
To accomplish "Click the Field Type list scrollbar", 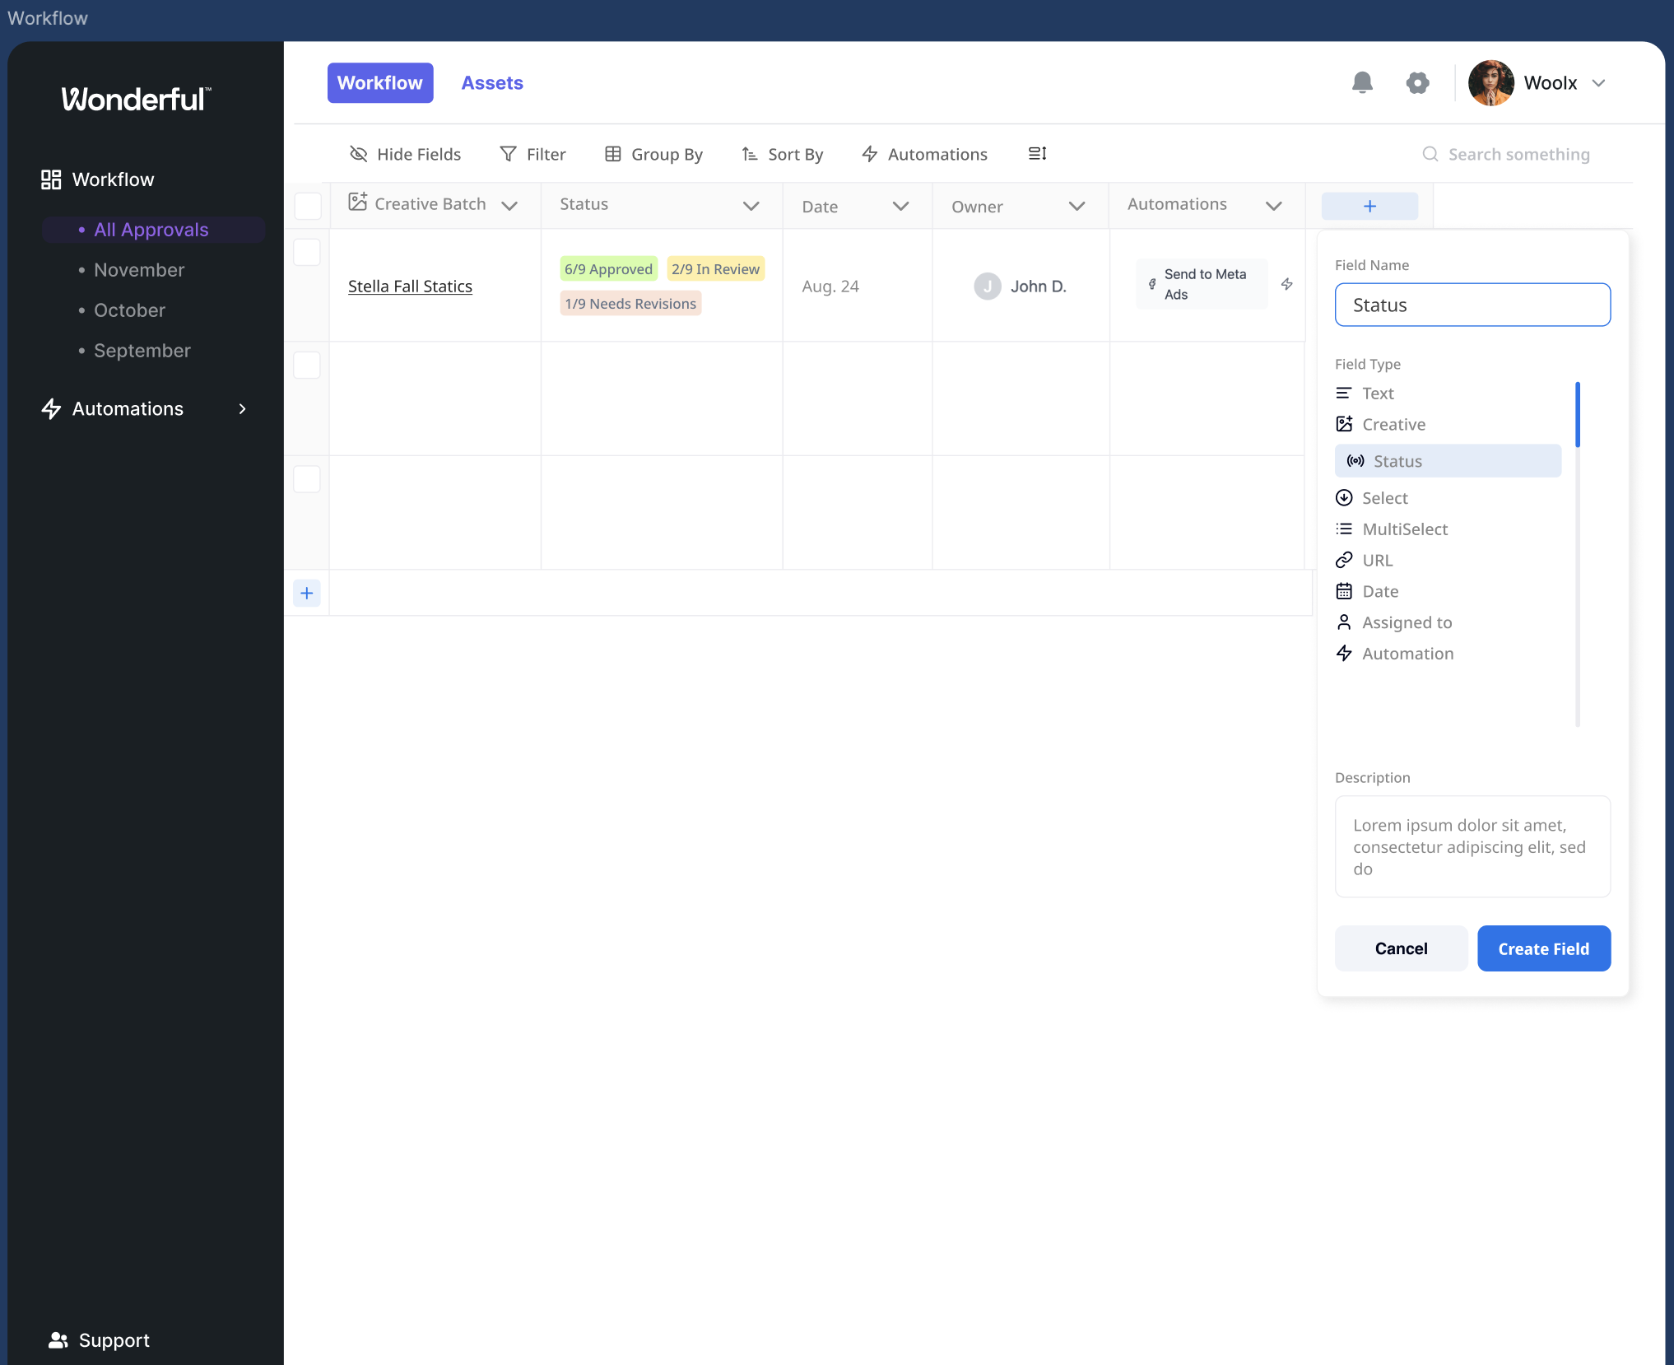I will coord(1577,415).
